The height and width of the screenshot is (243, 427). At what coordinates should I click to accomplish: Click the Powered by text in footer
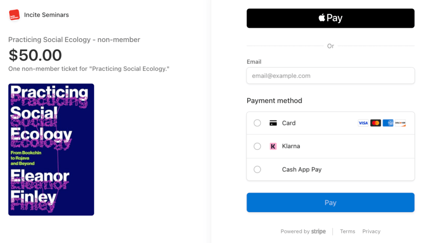coord(295,231)
